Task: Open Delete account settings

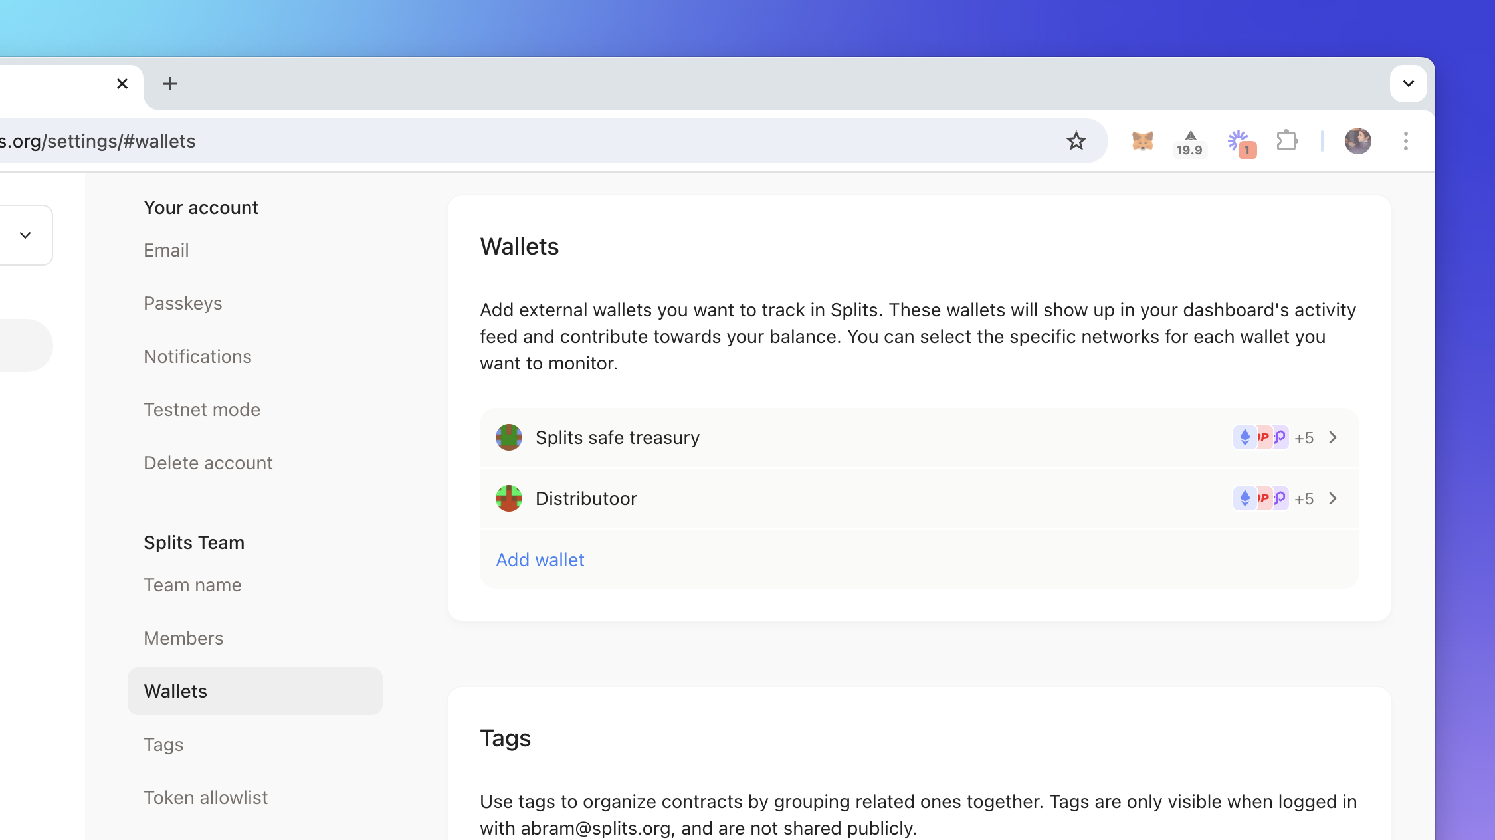Action: [208, 463]
